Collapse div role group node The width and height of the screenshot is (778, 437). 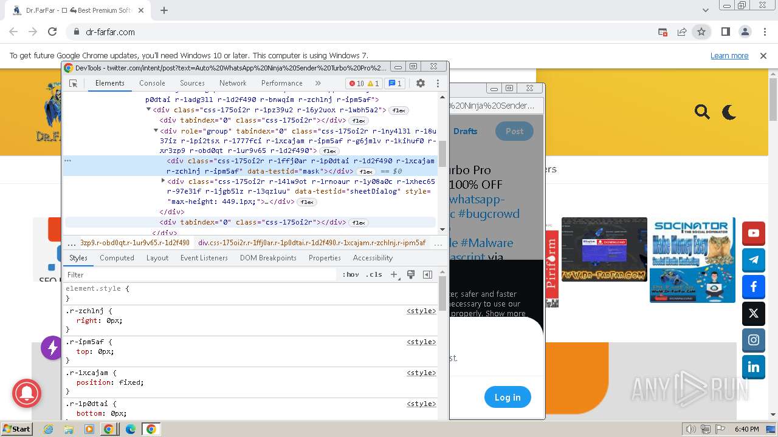tap(156, 130)
